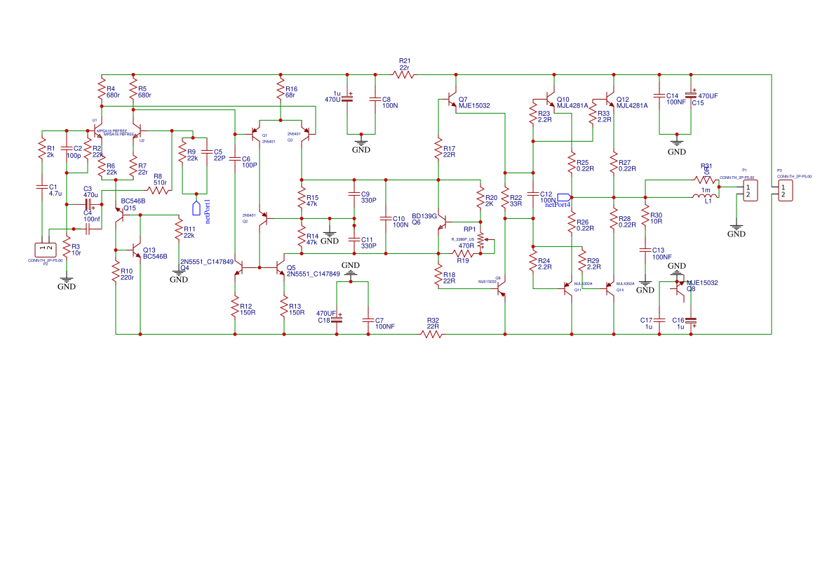The height and width of the screenshot is (581, 820).
Task: Click the 'R20' designator text
Action: point(491,198)
